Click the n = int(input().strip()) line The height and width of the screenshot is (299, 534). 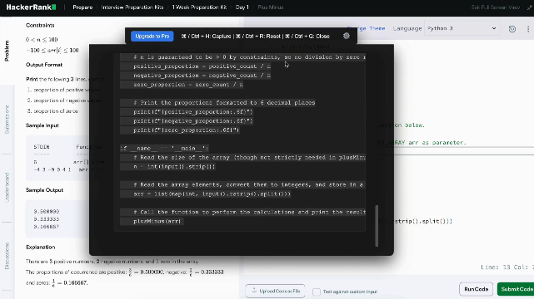[174, 167]
